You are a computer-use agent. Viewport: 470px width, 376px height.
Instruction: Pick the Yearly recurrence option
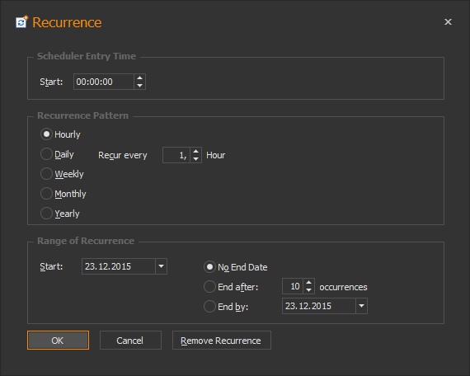point(46,214)
